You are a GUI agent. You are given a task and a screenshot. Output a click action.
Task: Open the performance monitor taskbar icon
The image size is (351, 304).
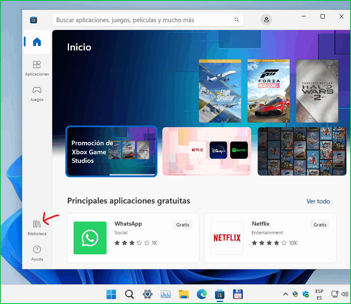pyautogui.click(x=165, y=294)
